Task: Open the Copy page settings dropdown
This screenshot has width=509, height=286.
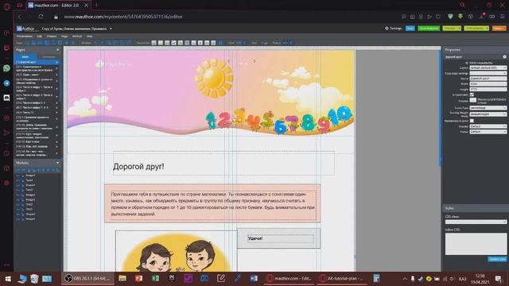Action: click(x=488, y=73)
